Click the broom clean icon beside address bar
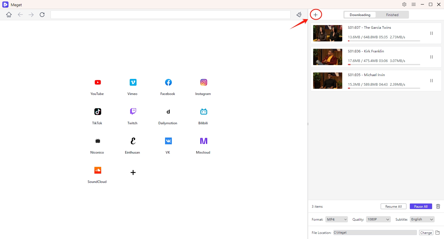Image resolution: width=444 pixels, height=239 pixels. point(299,15)
